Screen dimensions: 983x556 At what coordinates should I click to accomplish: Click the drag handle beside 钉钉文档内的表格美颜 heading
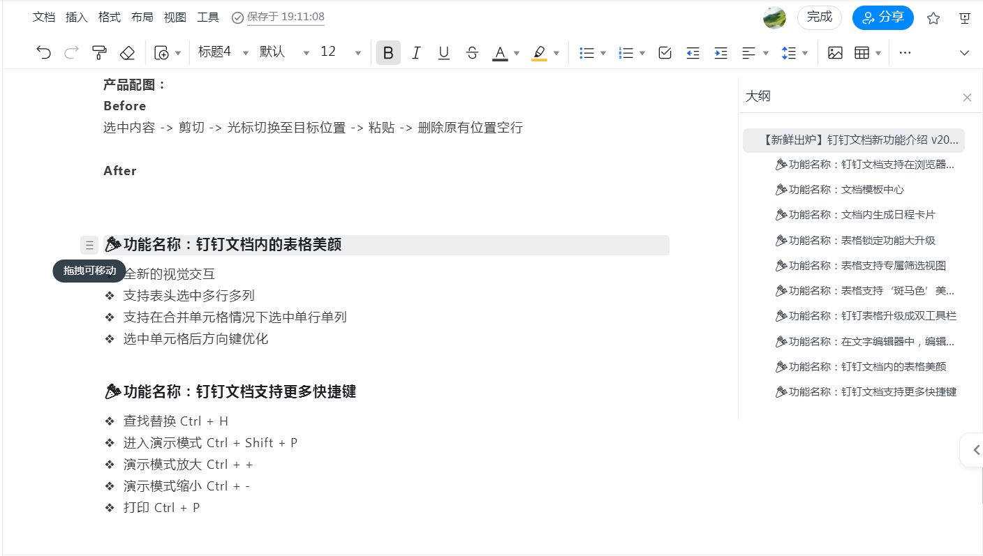click(x=89, y=245)
